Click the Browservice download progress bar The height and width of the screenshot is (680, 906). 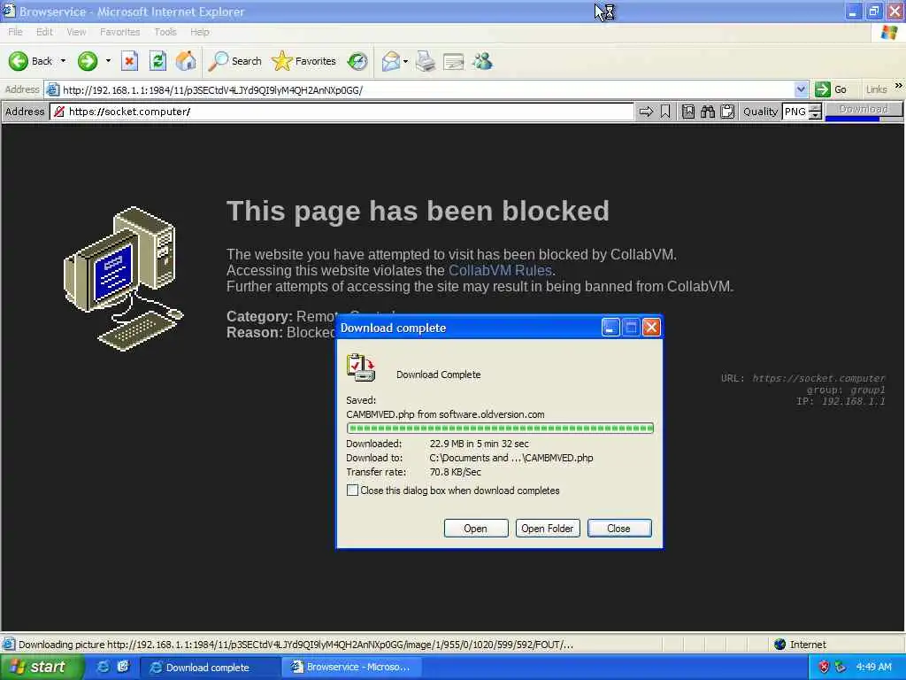(864, 120)
